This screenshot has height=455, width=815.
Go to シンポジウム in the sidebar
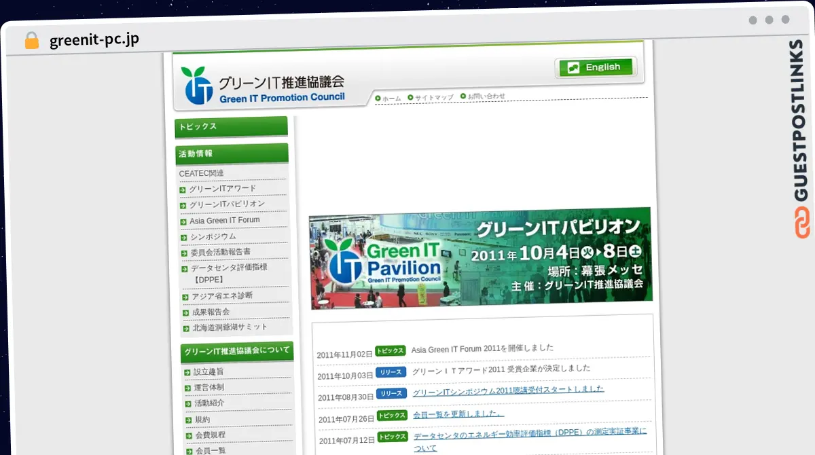pyautogui.click(x=213, y=236)
